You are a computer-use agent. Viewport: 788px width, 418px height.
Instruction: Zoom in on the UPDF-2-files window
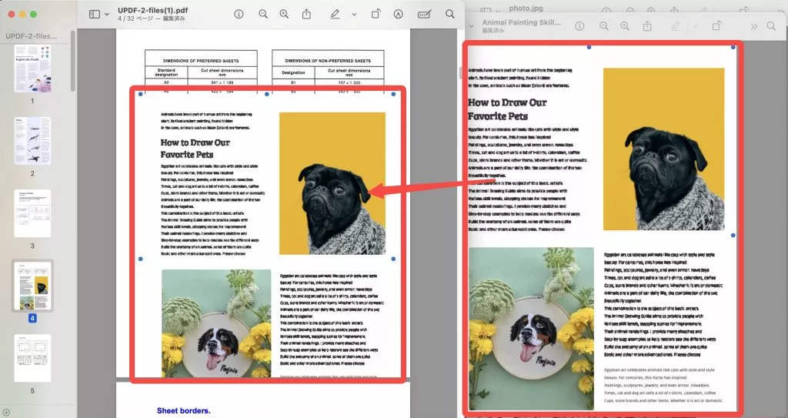coord(284,14)
